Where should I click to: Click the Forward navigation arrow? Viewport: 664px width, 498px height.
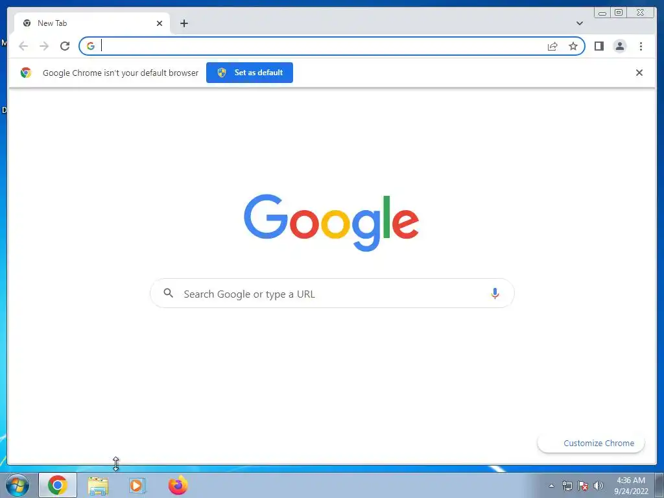point(44,46)
